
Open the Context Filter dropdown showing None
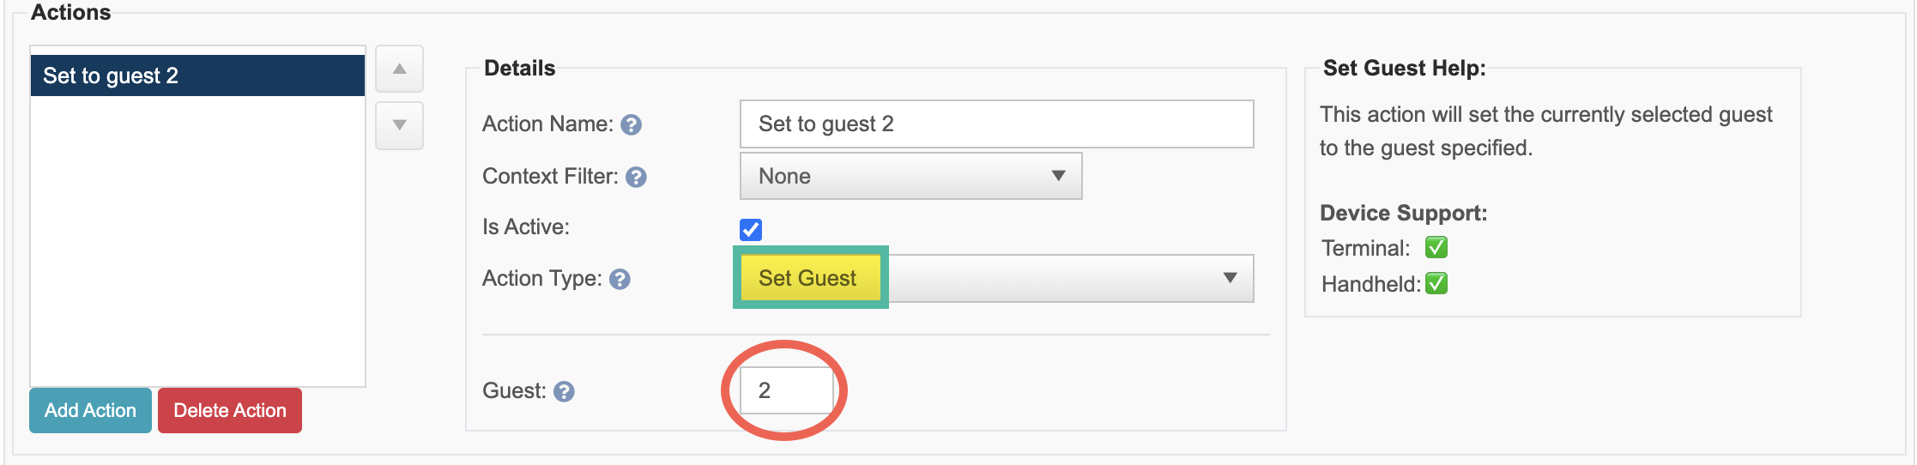[910, 176]
